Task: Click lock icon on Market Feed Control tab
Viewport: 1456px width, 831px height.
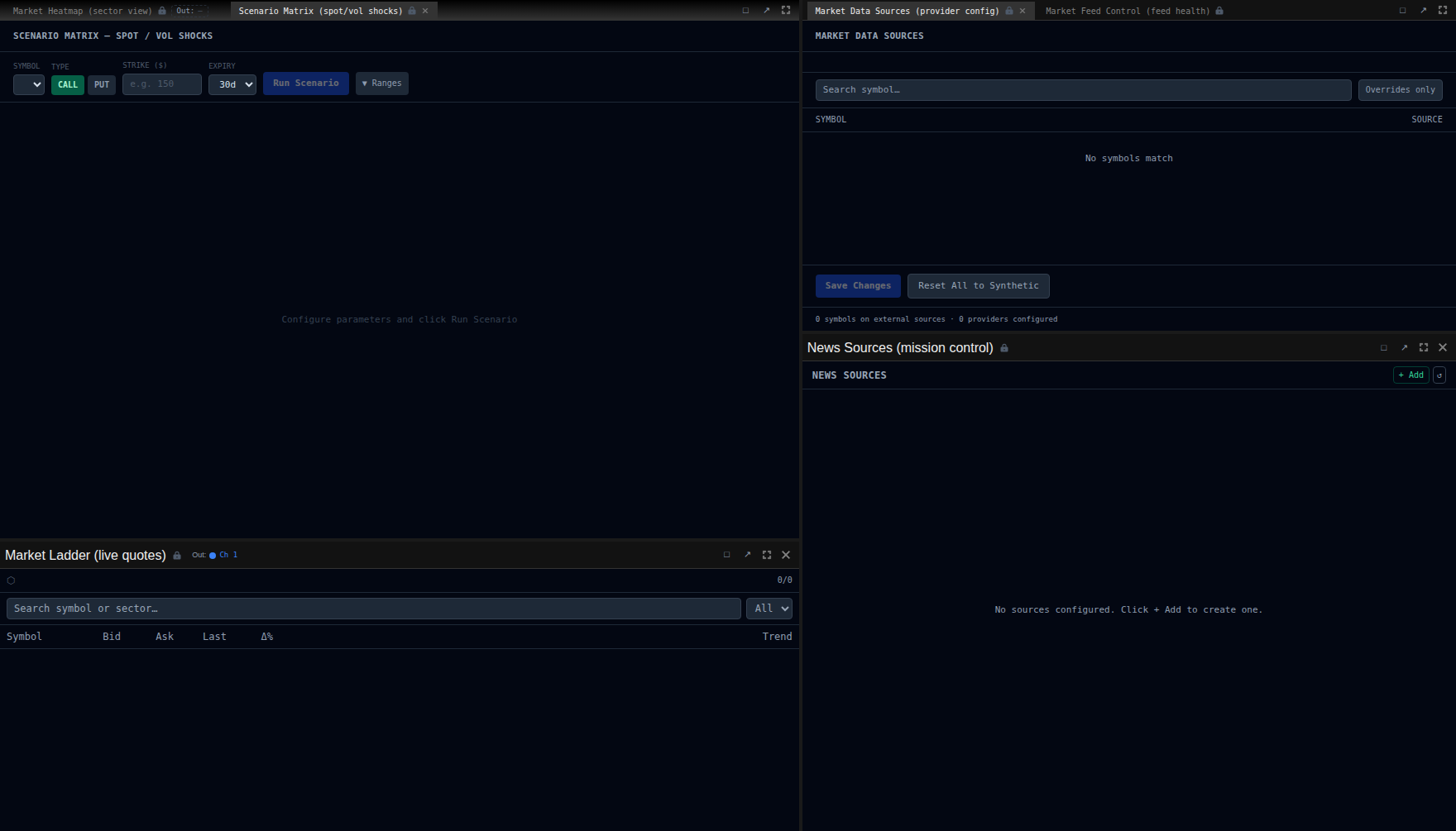Action: (x=1219, y=11)
